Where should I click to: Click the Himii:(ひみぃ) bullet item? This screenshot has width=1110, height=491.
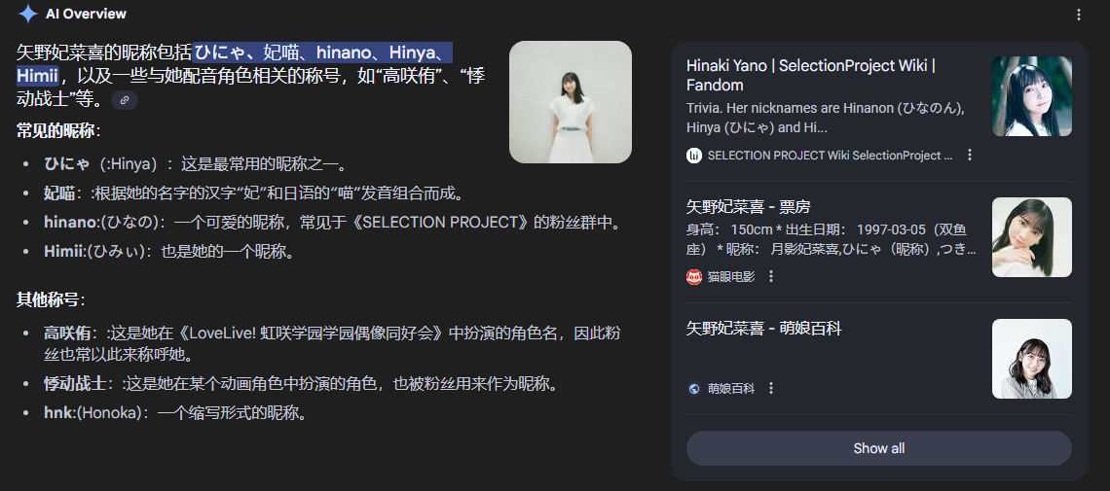[x=169, y=252]
